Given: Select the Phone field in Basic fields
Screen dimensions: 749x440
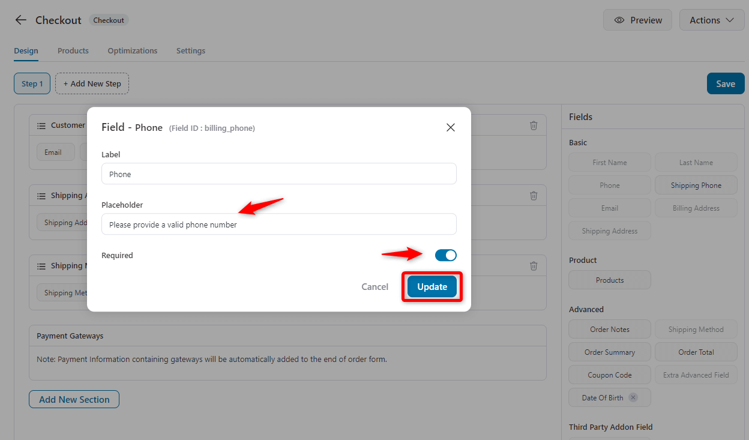Looking at the screenshot, I should [610, 185].
